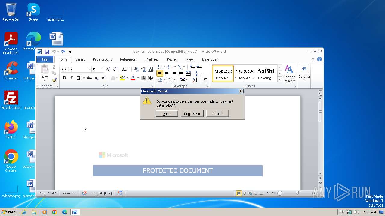Click the Start button

click(x=8, y=212)
